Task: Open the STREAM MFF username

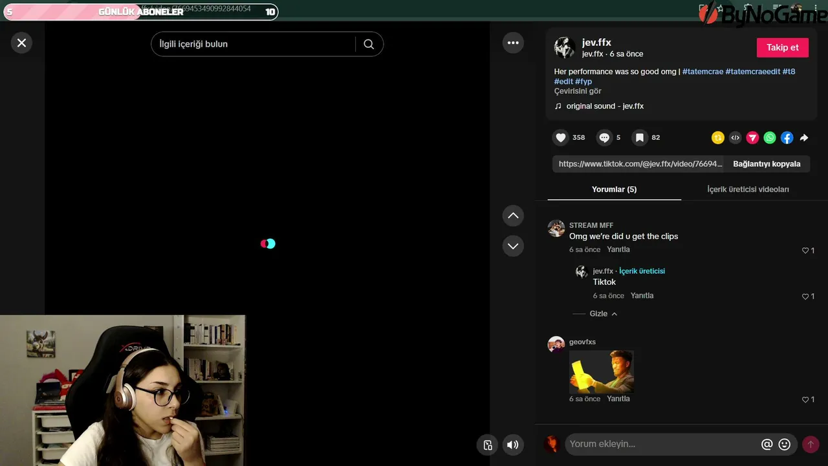Action: (591, 225)
